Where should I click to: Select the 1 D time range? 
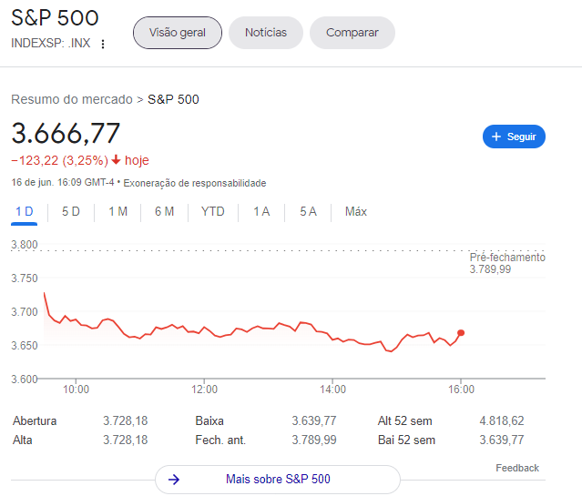(24, 212)
